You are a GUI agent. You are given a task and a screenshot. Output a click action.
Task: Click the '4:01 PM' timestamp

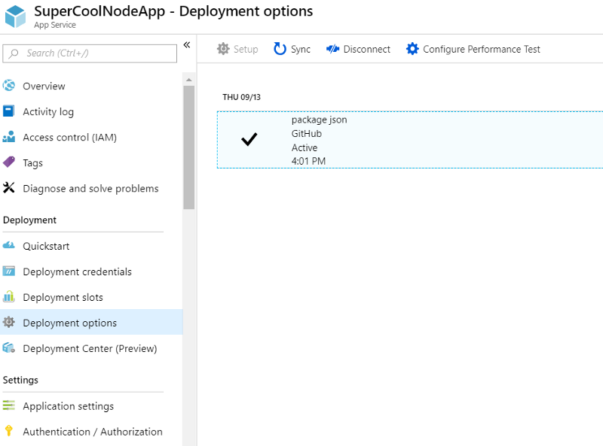pyautogui.click(x=308, y=161)
